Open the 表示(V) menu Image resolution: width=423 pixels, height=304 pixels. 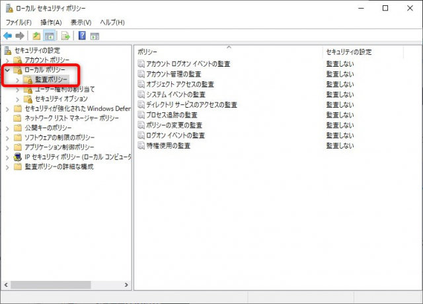tap(81, 22)
